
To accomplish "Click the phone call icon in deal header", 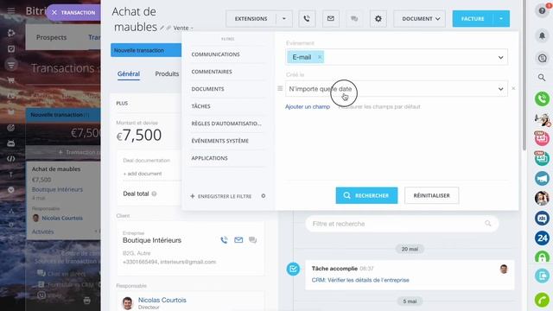I will 307,19.
